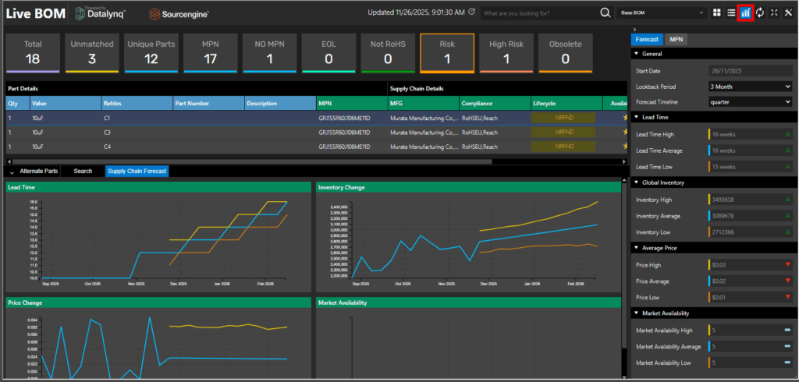Click the Search tab button
This screenshot has height=382, width=799.
pyautogui.click(x=83, y=171)
